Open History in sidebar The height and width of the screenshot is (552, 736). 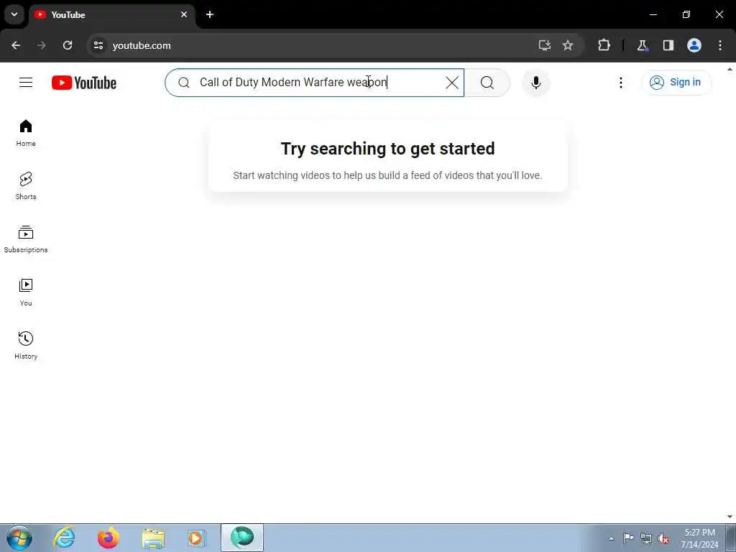pos(26,346)
